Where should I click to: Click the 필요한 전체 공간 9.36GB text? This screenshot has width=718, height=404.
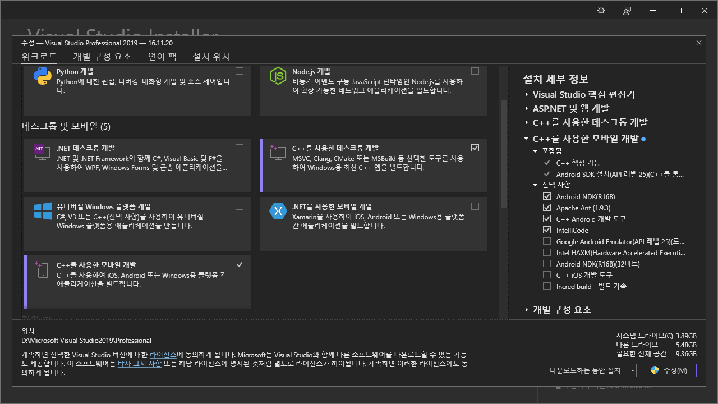[x=656, y=354]
